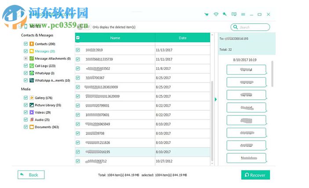Open the shopping cart icon
Viewport: 309px width, 188px height.
coord(207,14)
